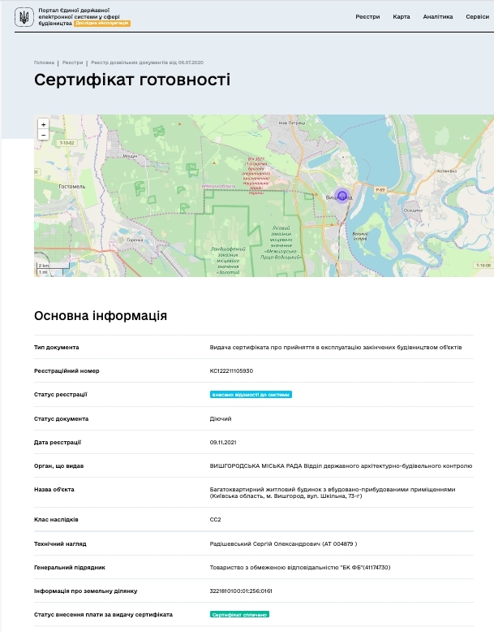Click the Ukrainian trident portal logo
This screenshot has height=632, width=494.
[24, 17]
